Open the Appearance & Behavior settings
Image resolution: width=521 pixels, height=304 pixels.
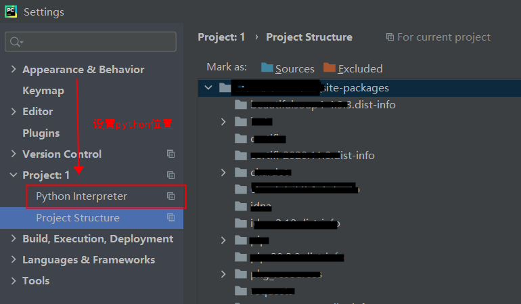tap(83, 70)
